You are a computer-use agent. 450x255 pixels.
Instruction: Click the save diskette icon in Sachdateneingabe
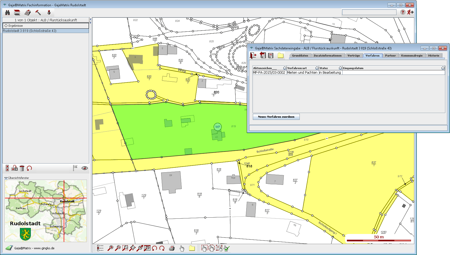(271, 56)
